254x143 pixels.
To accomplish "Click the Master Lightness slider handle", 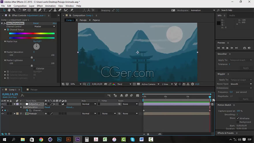I will pos(32,66).
